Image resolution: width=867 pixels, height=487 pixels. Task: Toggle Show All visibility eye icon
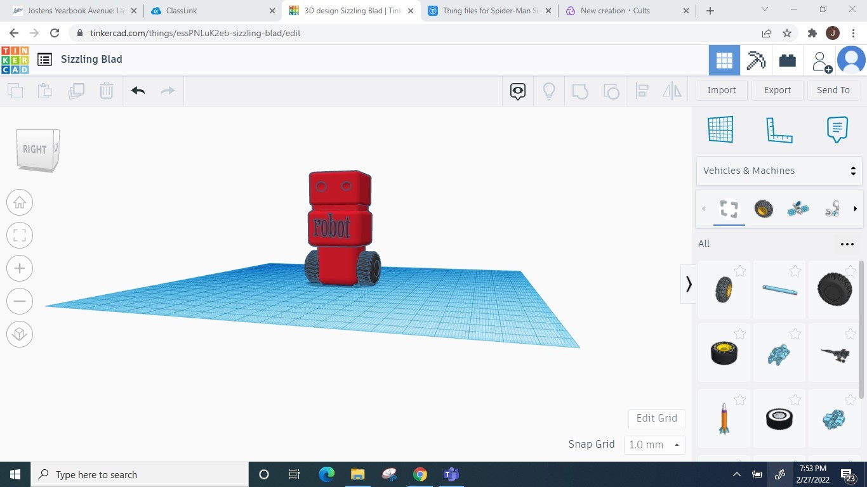[x=518, y=91]
